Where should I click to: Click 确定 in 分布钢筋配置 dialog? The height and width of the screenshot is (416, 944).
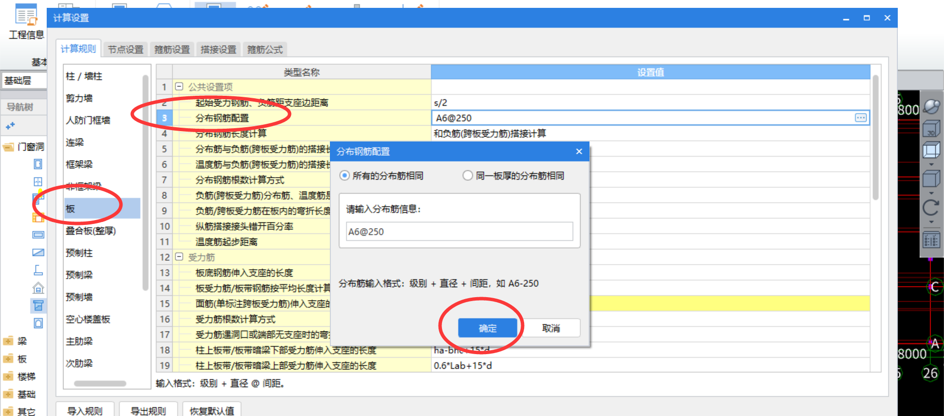click(487, 328)
